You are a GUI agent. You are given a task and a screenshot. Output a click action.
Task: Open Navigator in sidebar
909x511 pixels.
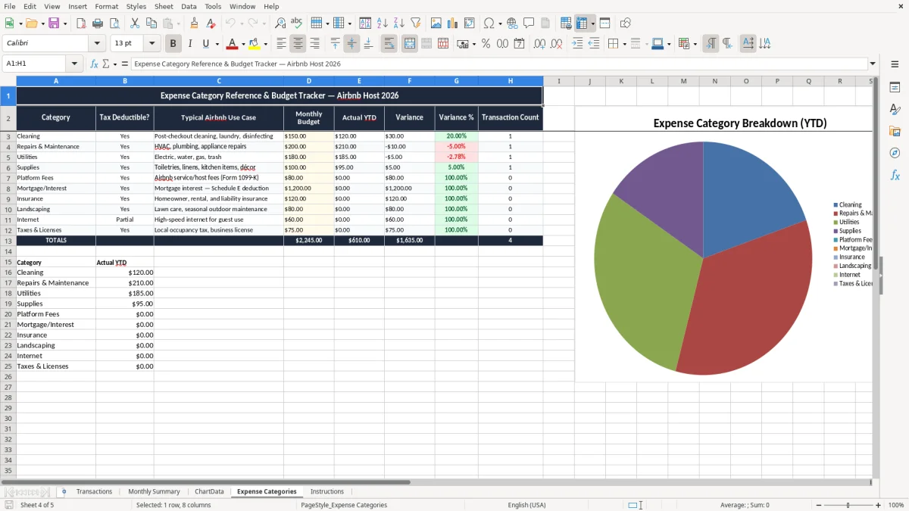click(895, 153)
